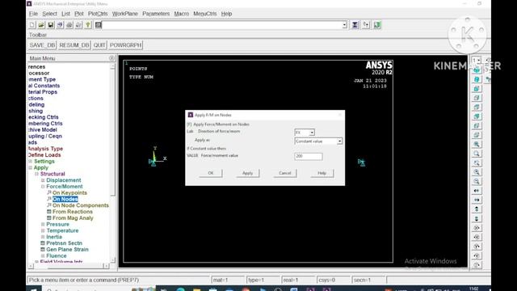The image size is (517, 291).
Task: Select the Isometric View icon
Action: click(x=477, y=70)
